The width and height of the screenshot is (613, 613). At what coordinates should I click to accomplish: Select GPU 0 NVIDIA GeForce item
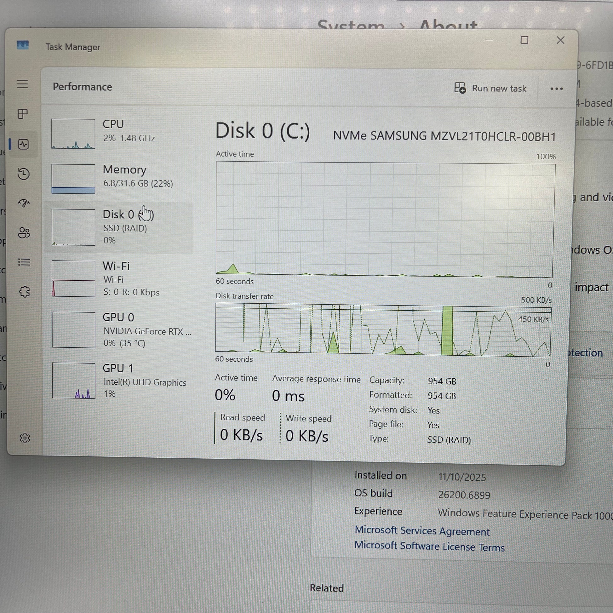tap(121, 330)
